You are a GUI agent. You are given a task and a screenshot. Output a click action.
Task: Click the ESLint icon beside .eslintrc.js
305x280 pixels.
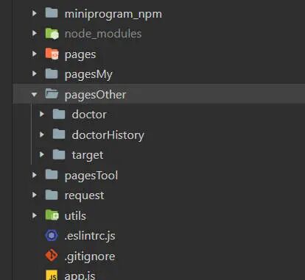(x=52, y=236)
